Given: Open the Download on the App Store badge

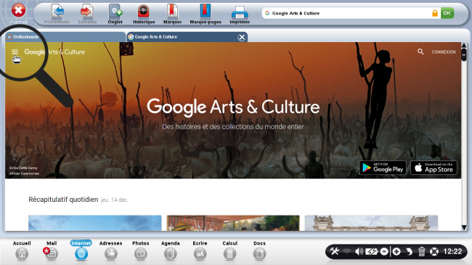Looking at the screenshot, I should tap(434, 168).
